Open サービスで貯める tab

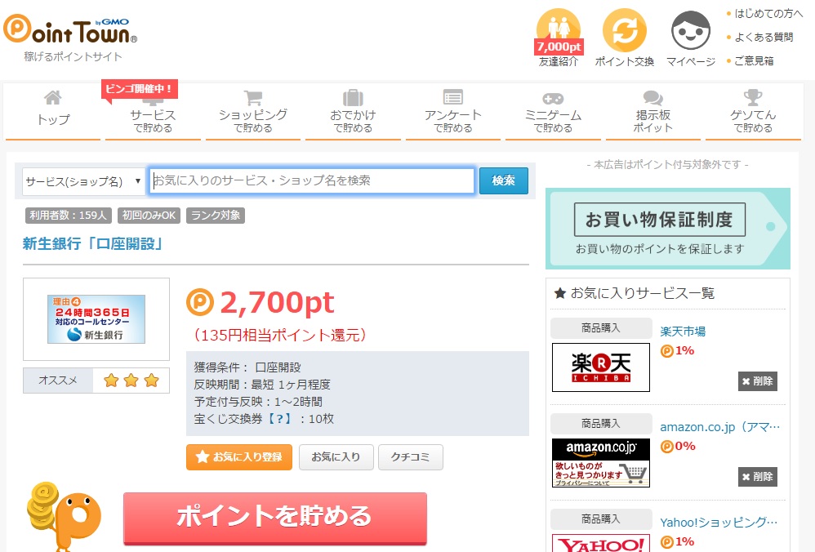coord(153,112)
